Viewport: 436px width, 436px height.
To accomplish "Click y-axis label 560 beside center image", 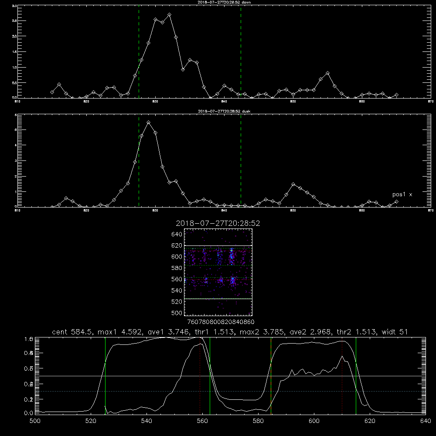I will [177, 279].
